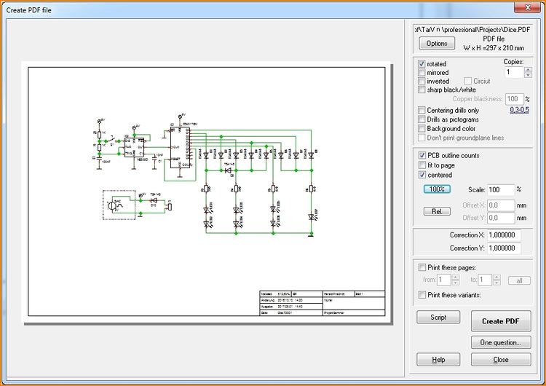Enable the mirrored option
The image size is (546, 386).
point(422,73)
